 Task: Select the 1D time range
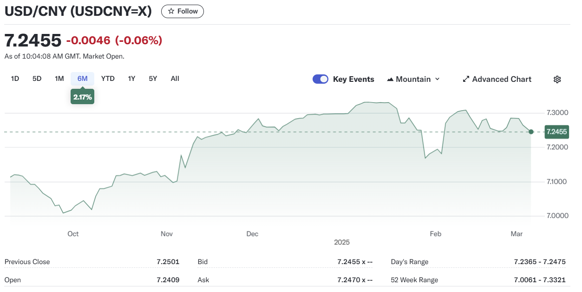[x=15, y=79]
